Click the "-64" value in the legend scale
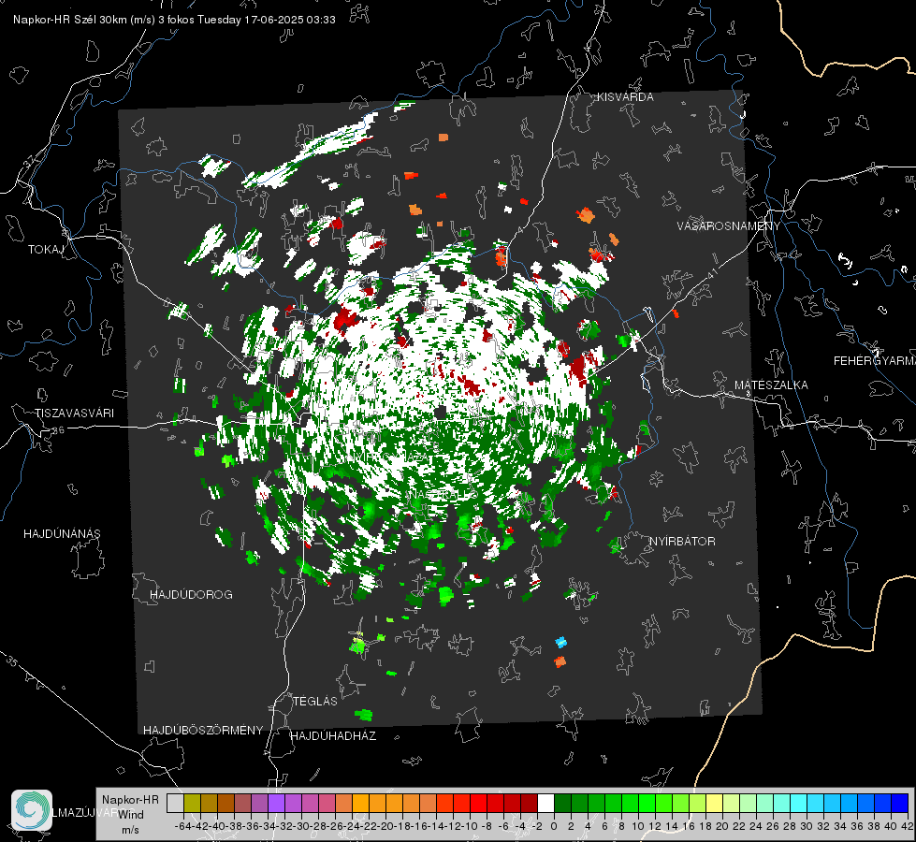 [x=182, y=826]
